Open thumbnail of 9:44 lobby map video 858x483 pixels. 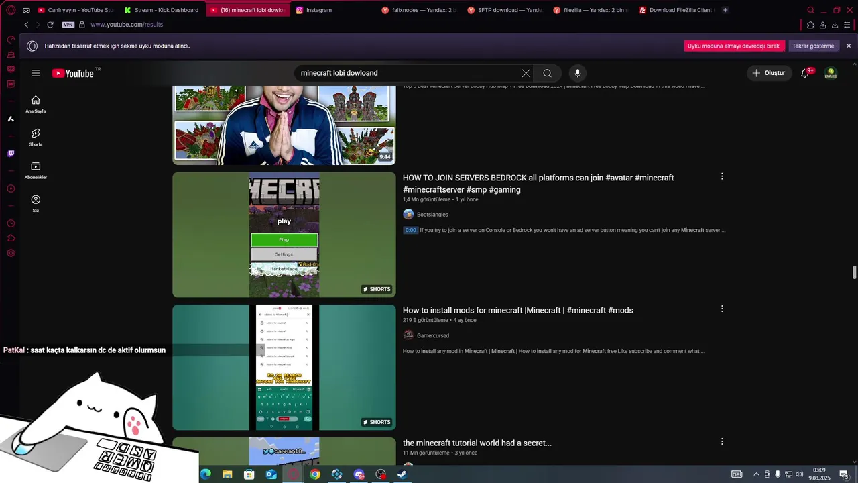(284, 125)
